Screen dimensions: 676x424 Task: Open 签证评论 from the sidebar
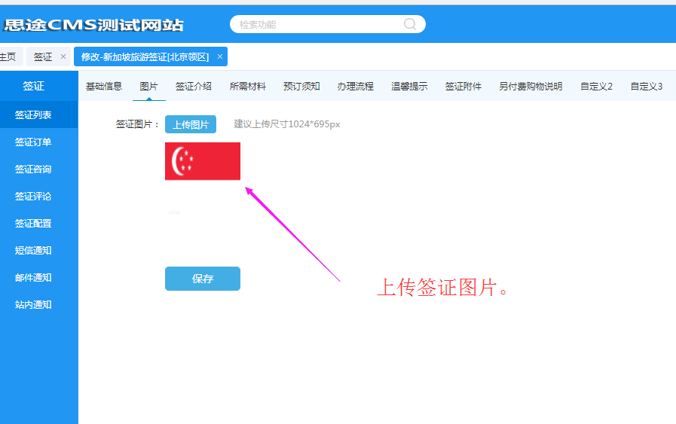tap(33, 197)
